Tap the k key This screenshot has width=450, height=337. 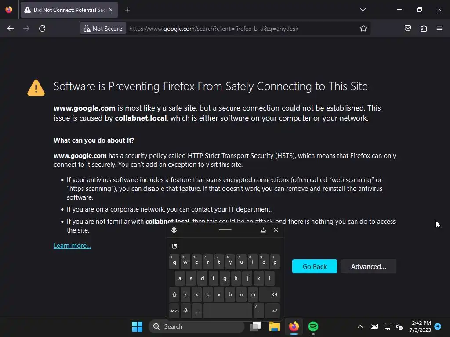258,278
